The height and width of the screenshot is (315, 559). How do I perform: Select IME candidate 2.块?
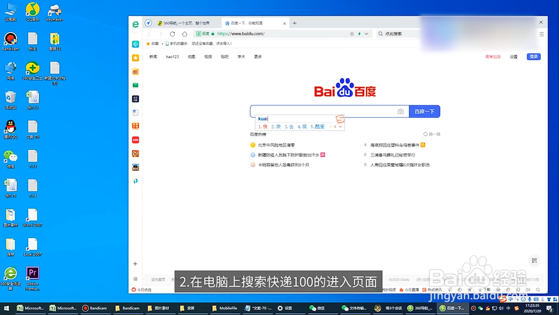(276, 127)
